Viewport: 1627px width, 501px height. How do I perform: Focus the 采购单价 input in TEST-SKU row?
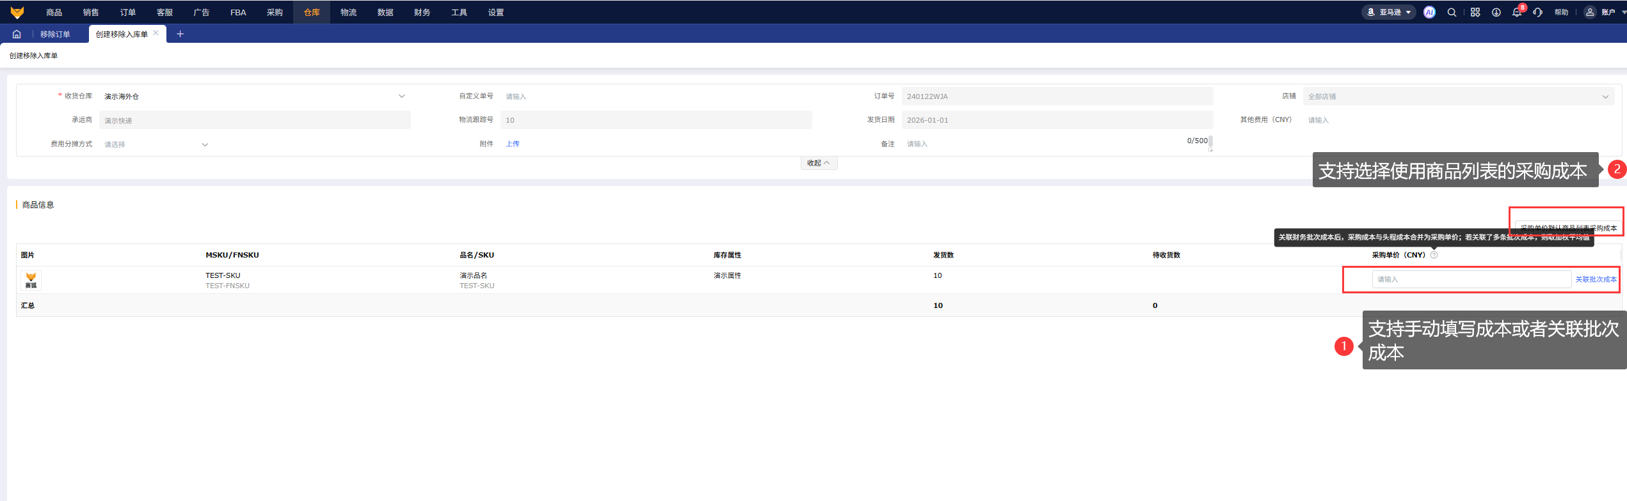[1471, 279]
